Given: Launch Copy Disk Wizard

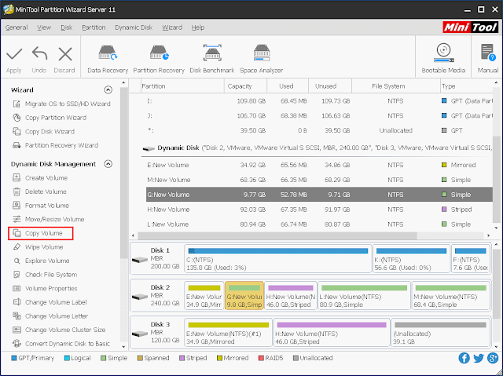Looking at the screenshot, I should [44, 131].
